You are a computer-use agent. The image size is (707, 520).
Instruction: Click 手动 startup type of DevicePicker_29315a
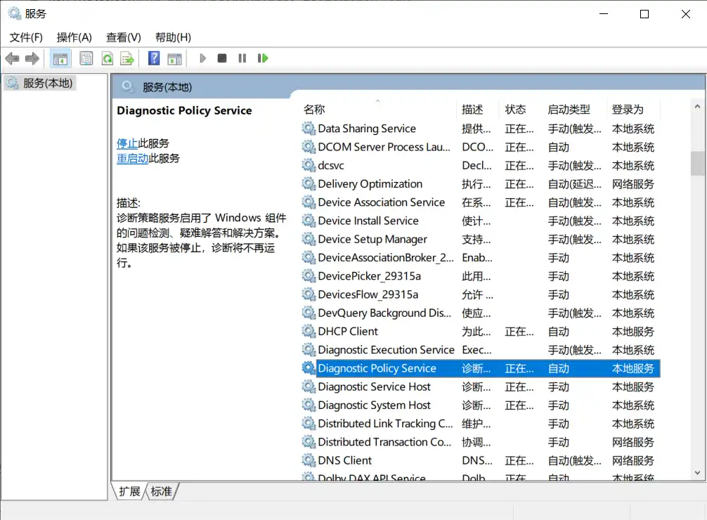[558, 276]
